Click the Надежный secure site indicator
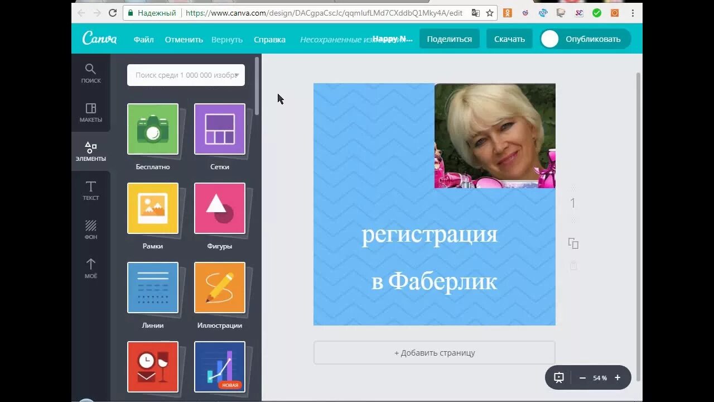 tap(152, 12)
